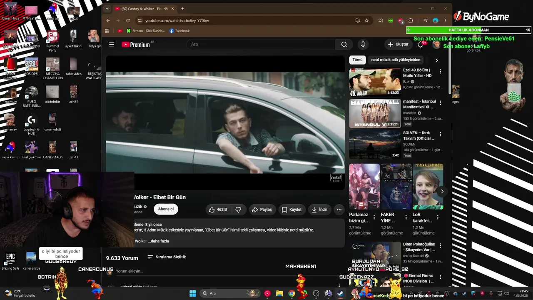Launch Logitech G HUB from desktop
The height and width of the screenshot is (300, 533).
(x=31, y=125)
